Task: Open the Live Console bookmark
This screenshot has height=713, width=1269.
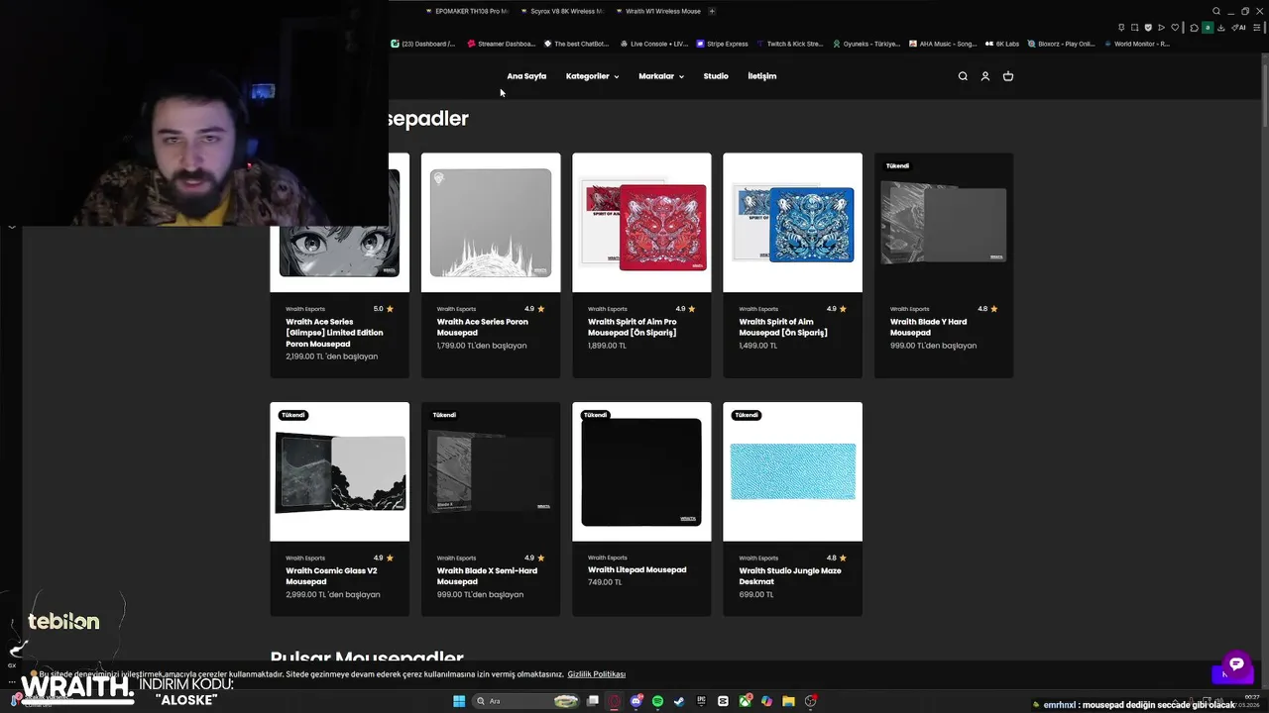Action: [653, 44]
